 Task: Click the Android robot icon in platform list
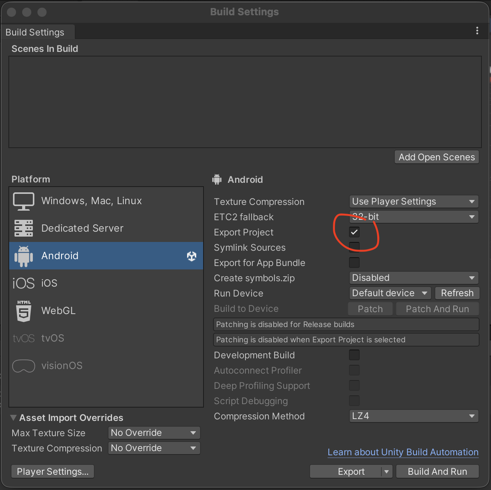(24, 256)
